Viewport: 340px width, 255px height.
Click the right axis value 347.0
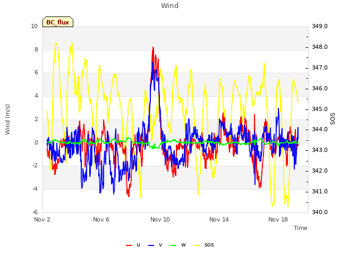pyautogui.click(x=320, y=67)
